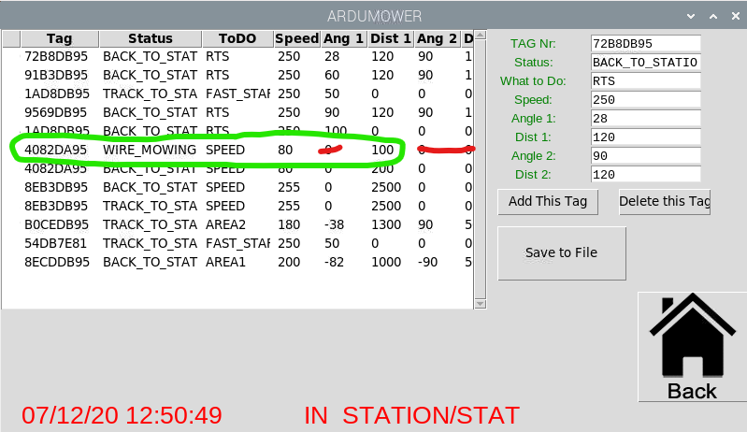Click the TAG Nr input field
This screenshot has height=432, width=747.
point(645,43)
